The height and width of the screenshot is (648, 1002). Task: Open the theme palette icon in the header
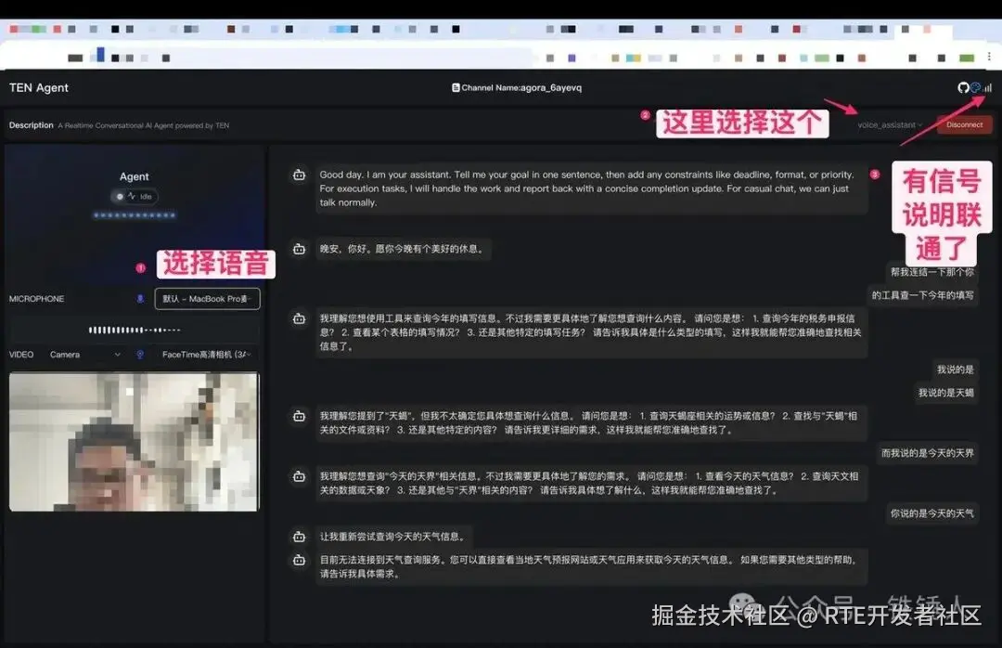tap(975, 87)
